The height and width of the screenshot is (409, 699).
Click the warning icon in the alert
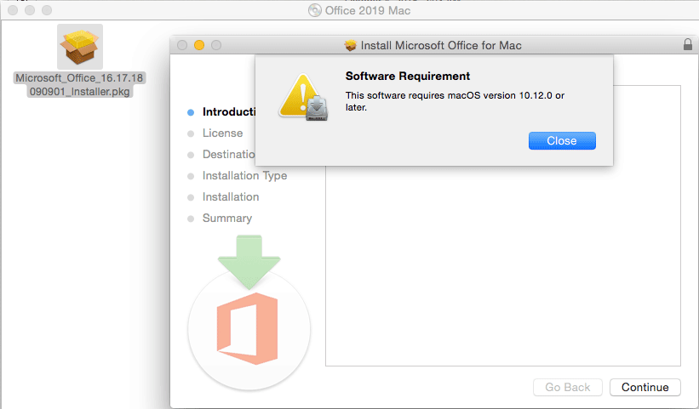click(x=303, y=97)
